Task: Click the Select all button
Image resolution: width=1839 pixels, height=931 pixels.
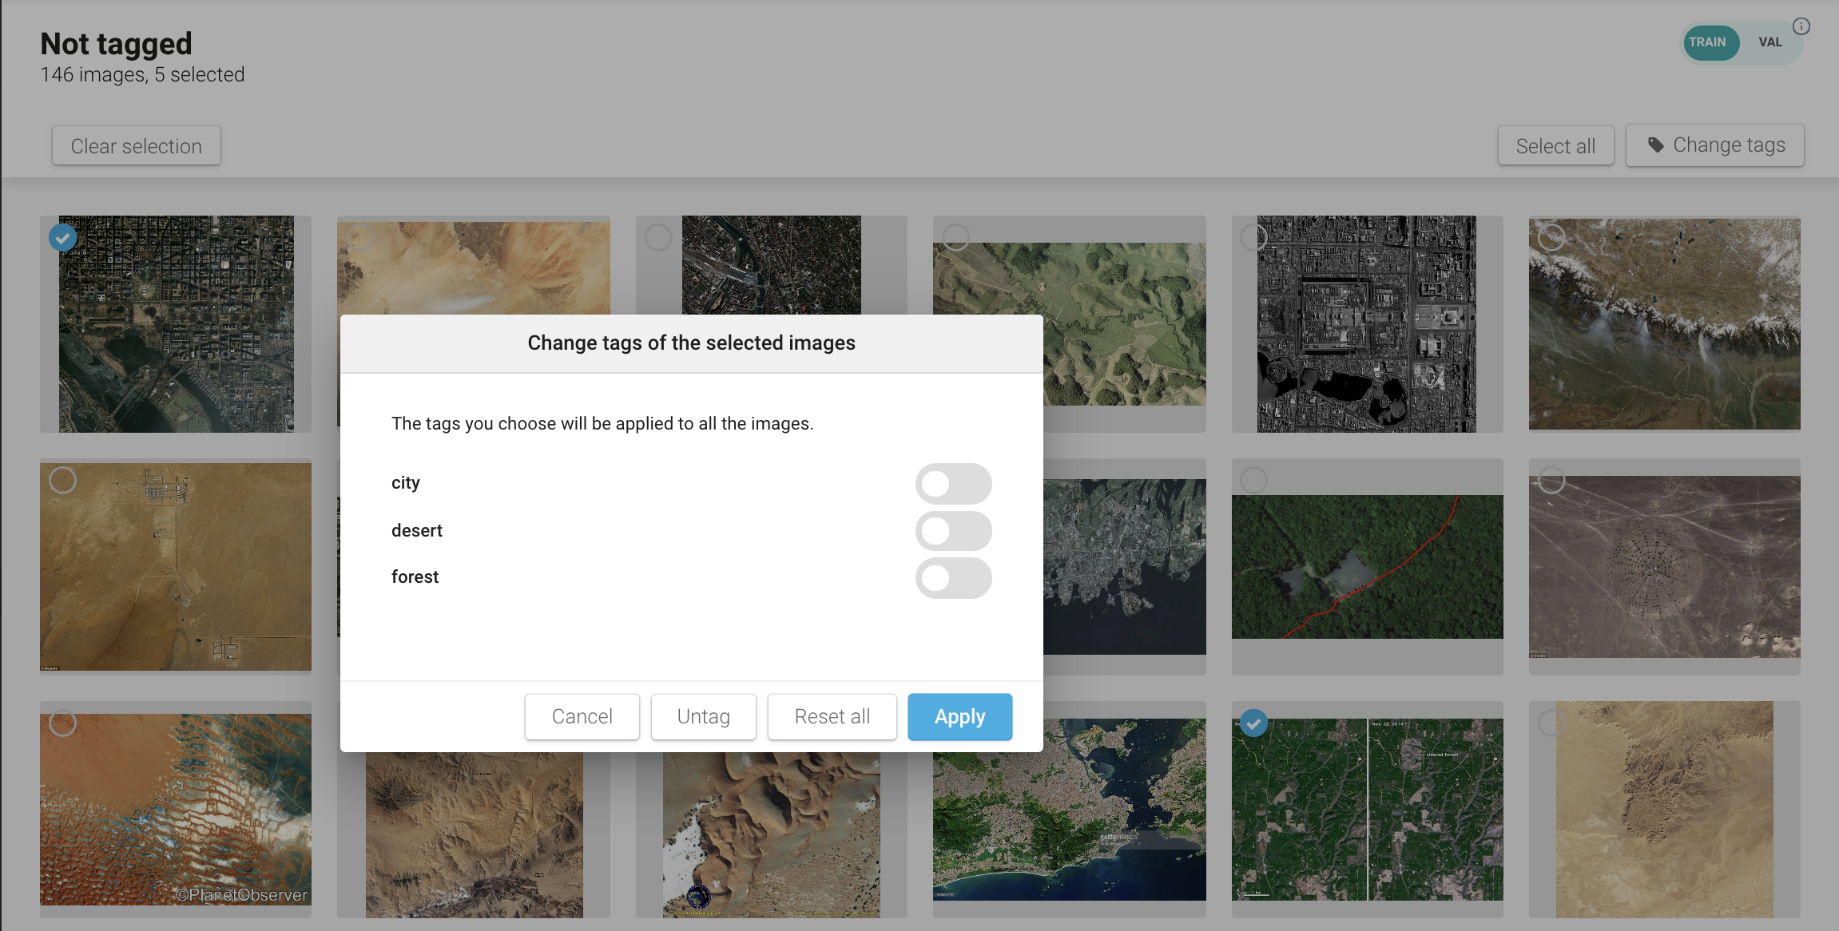Action: (x=1555, y=146)
